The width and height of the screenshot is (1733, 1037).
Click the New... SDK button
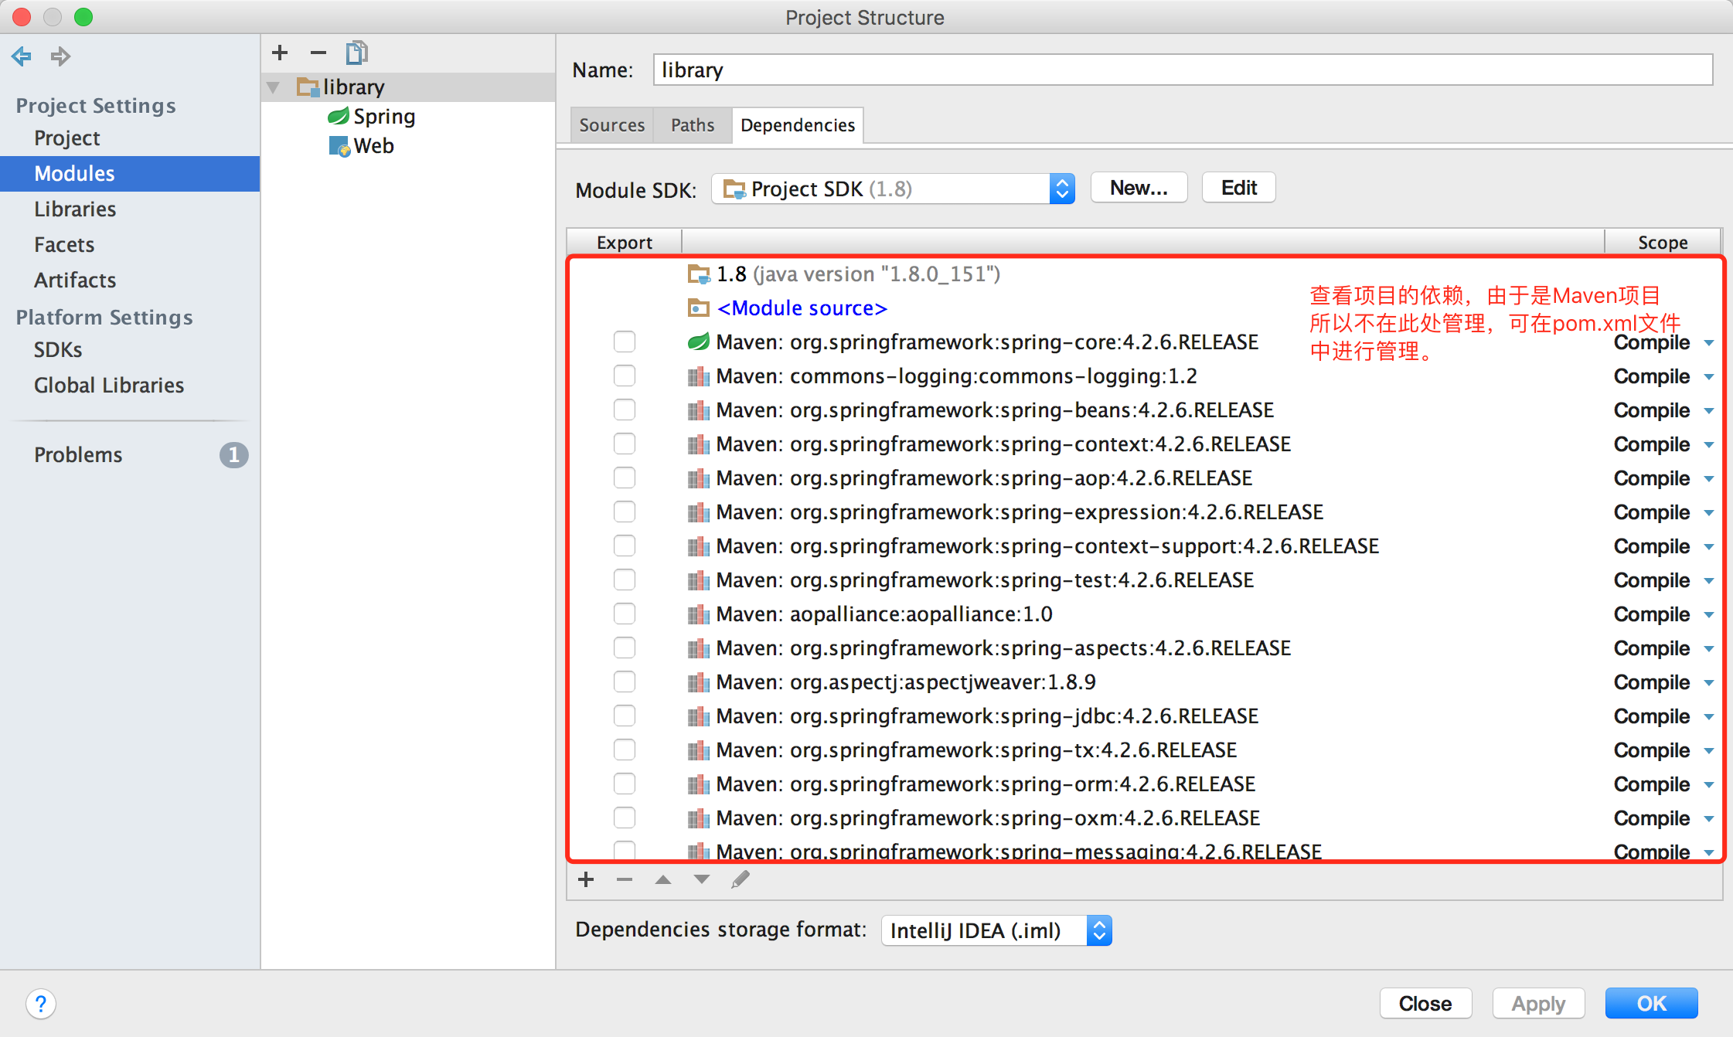(1139, 188)
